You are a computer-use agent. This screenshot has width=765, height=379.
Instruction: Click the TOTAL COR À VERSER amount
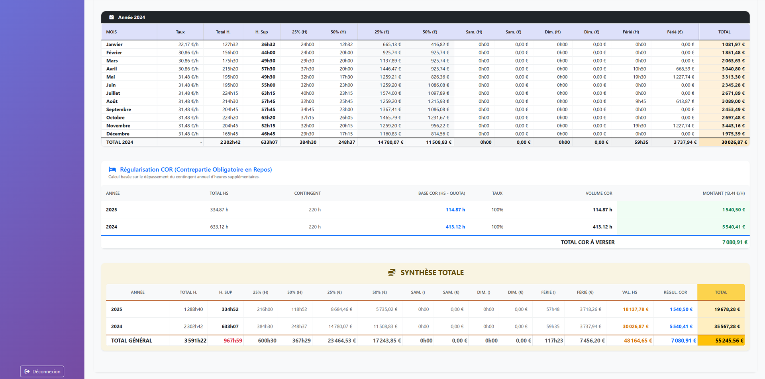734,242
